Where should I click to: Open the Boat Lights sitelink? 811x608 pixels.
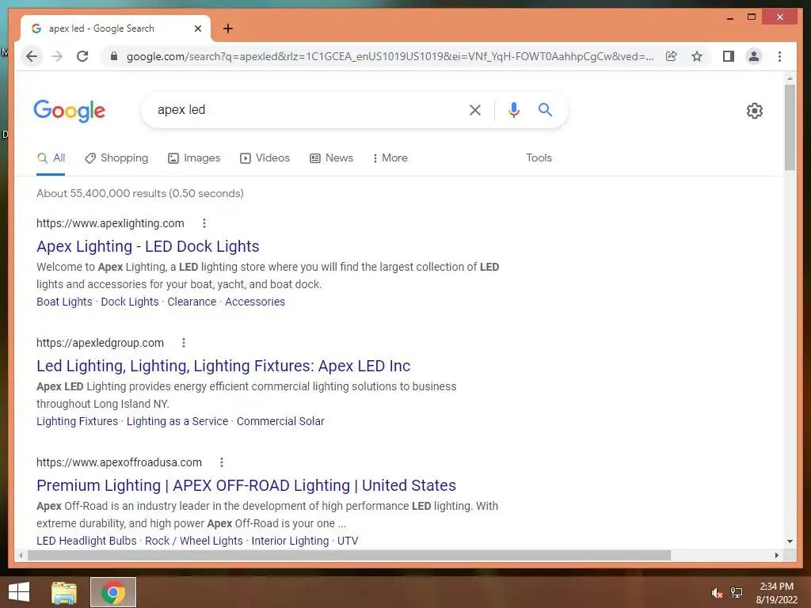[x=64, y=302]
